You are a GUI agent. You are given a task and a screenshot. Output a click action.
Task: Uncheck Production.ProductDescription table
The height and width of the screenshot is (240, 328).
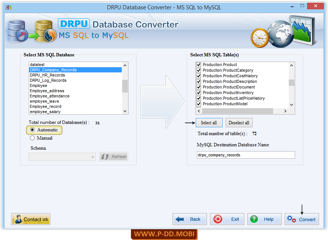(199, 81)
